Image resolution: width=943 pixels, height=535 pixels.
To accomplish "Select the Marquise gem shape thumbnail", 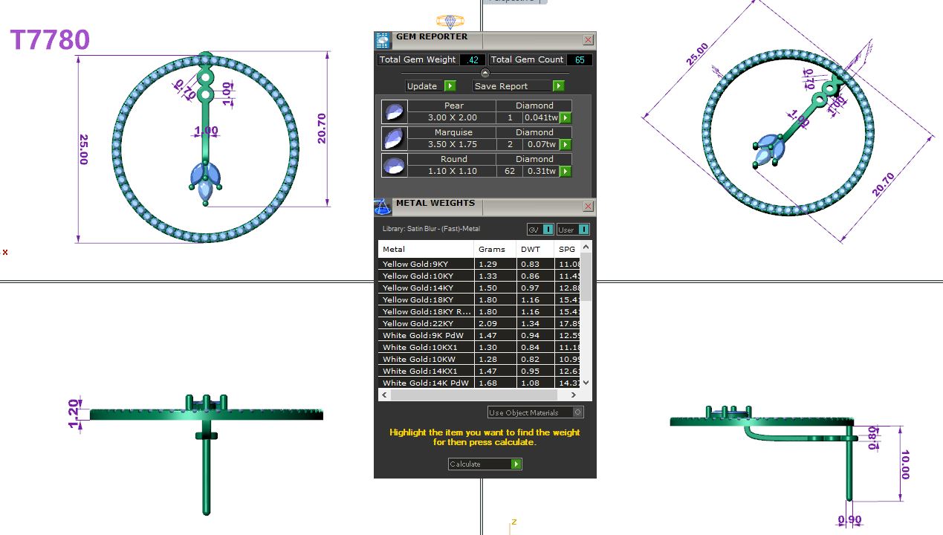I will (394, 139).
